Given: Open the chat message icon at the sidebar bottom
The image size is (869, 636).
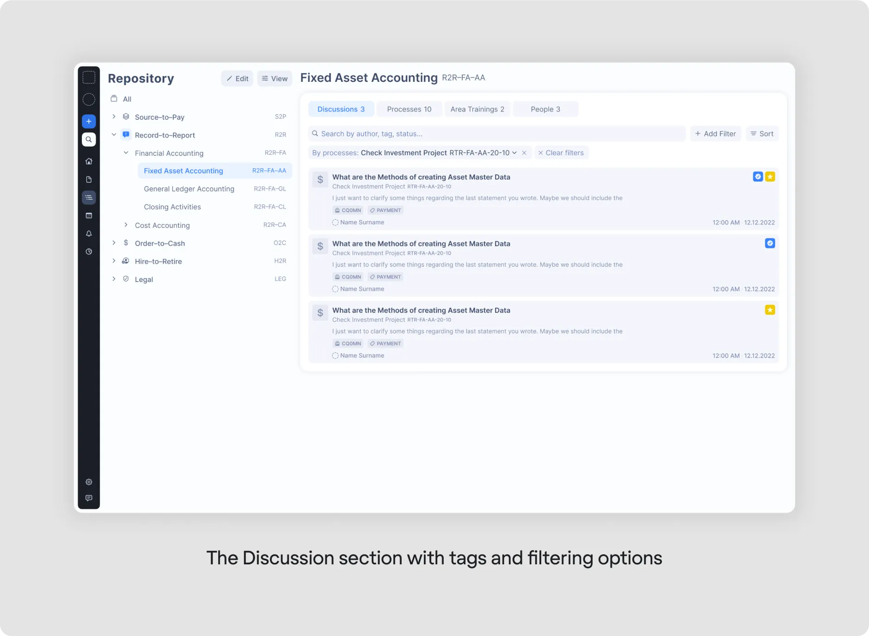Looking at the screenshot, I should click(89, 498).
